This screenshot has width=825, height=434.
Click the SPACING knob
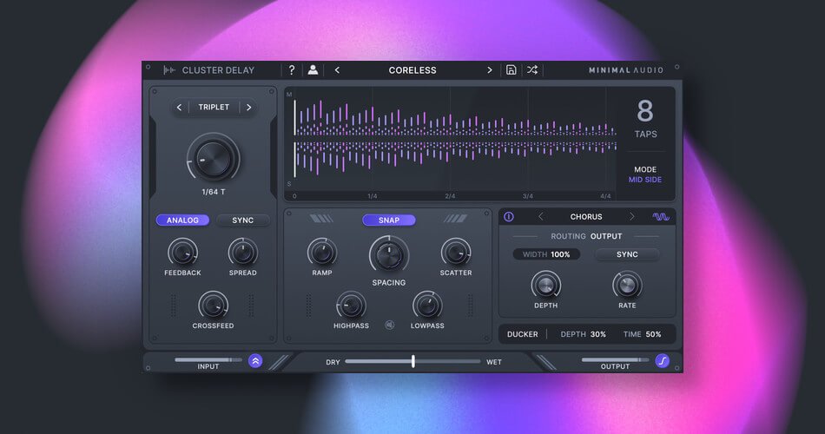(x=389, y=255)
